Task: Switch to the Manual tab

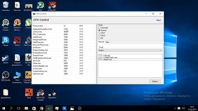Action: coord(101,42)
